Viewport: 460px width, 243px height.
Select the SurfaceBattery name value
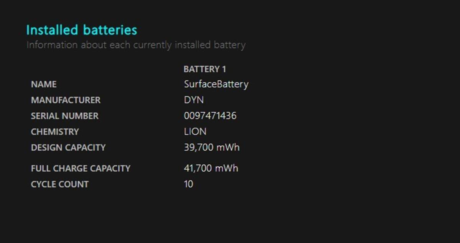click(216, 84)
